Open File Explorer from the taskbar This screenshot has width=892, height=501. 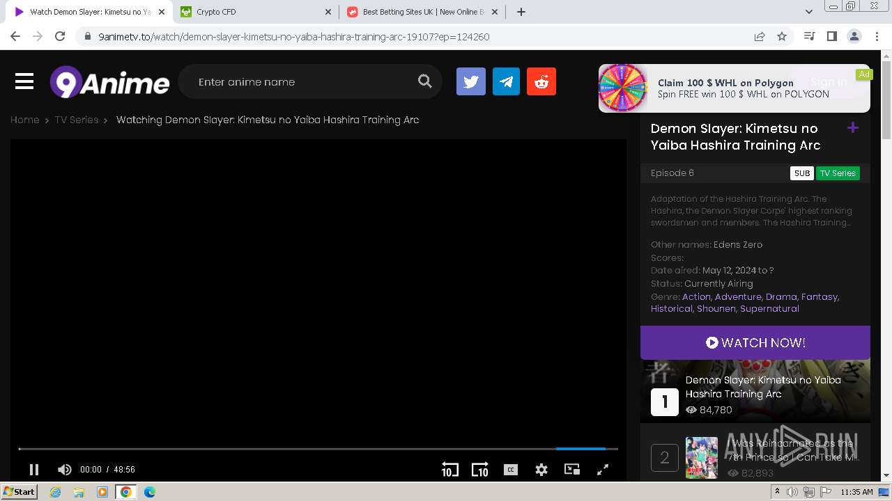click(x=79, y=492)
